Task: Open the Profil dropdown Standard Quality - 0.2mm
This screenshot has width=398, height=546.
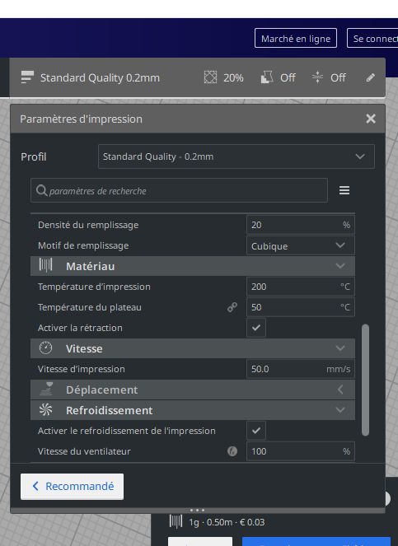Action: coord(236,156)
